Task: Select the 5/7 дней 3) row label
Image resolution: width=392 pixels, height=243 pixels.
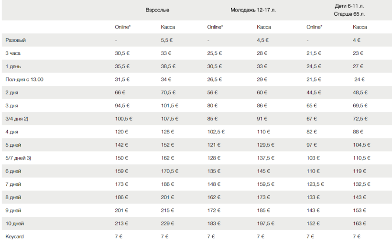Action: 18,158
